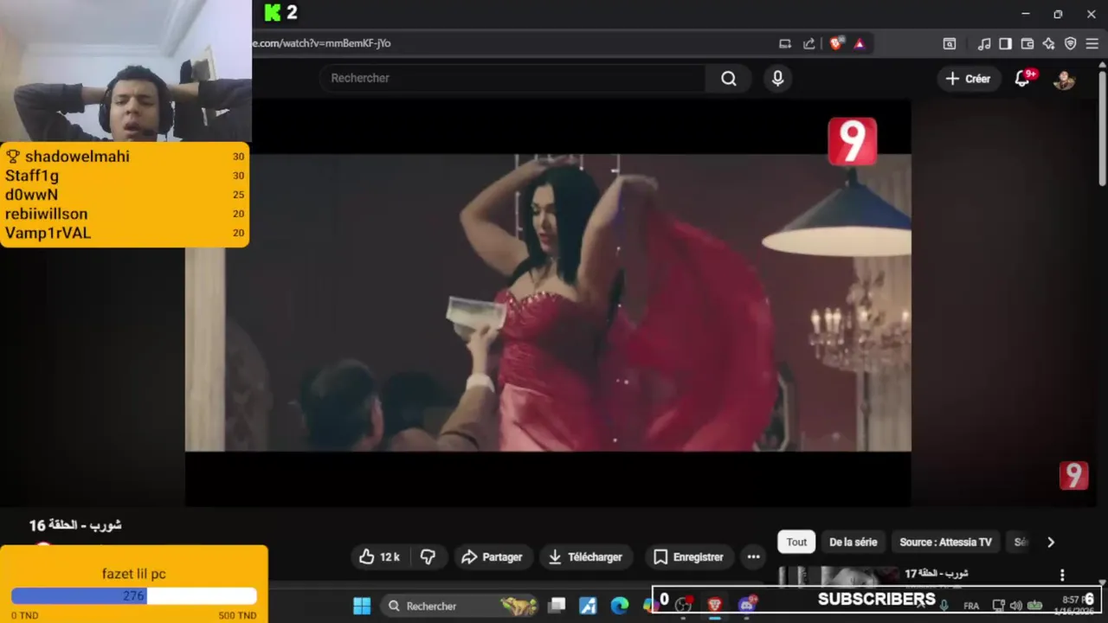Open the Brave Wallet icon
The image size is (1108, 623).
coord(1027,43)
